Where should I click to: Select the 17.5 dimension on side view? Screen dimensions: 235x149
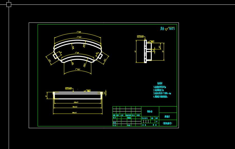click(x=160, y=47)
